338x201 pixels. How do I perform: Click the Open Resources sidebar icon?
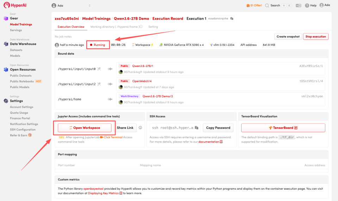pyautogui.click(x=6, y=69)
